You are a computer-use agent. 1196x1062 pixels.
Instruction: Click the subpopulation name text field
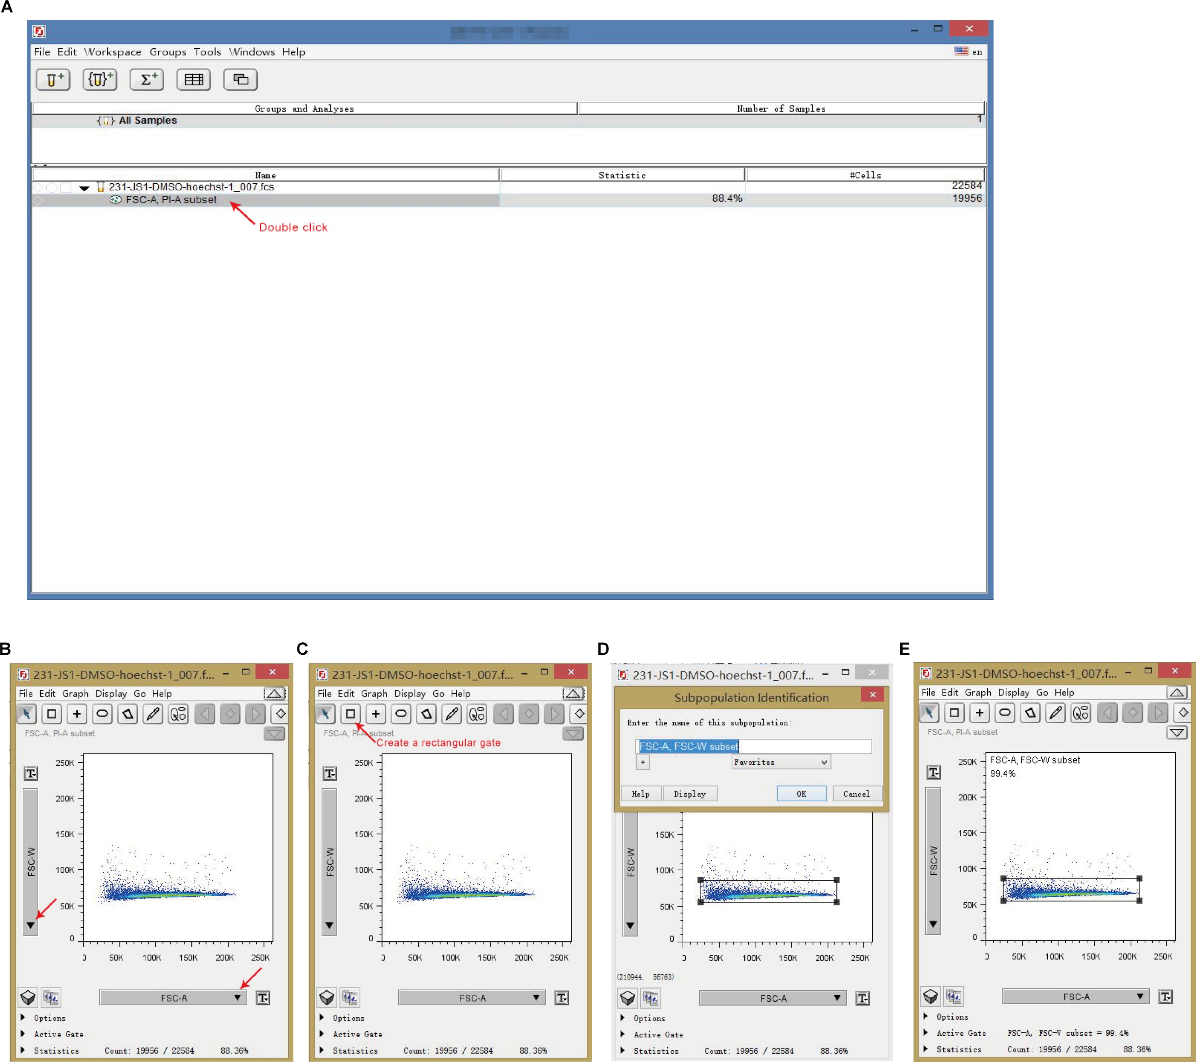753,746
